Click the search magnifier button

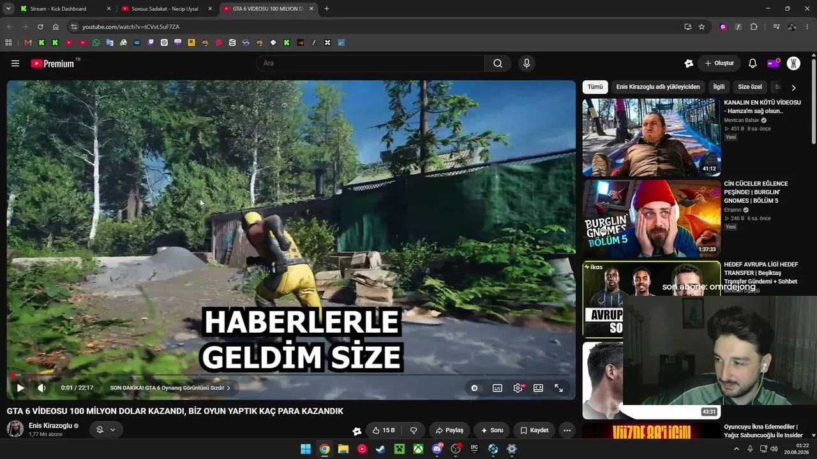click(498, 63)
